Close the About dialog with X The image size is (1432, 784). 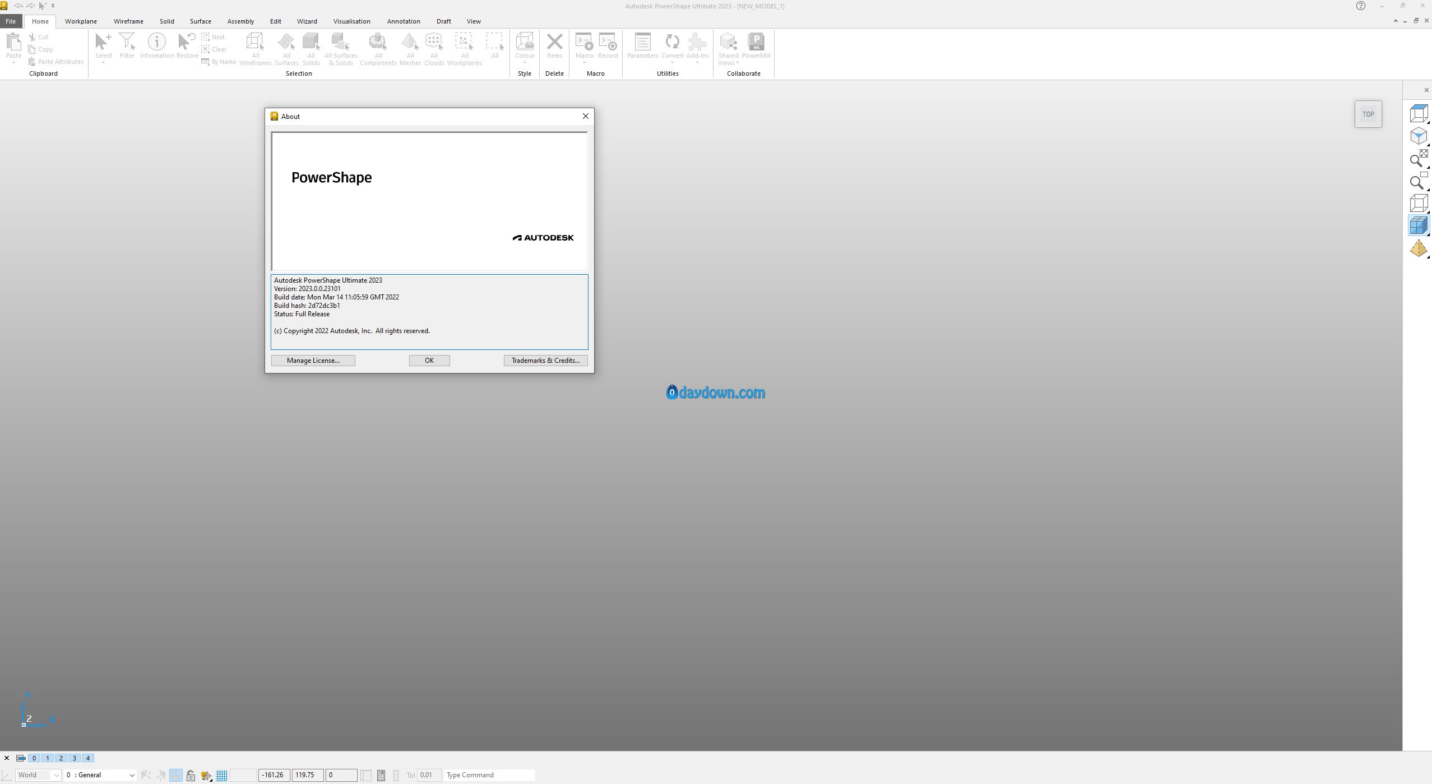pos(586,116)
